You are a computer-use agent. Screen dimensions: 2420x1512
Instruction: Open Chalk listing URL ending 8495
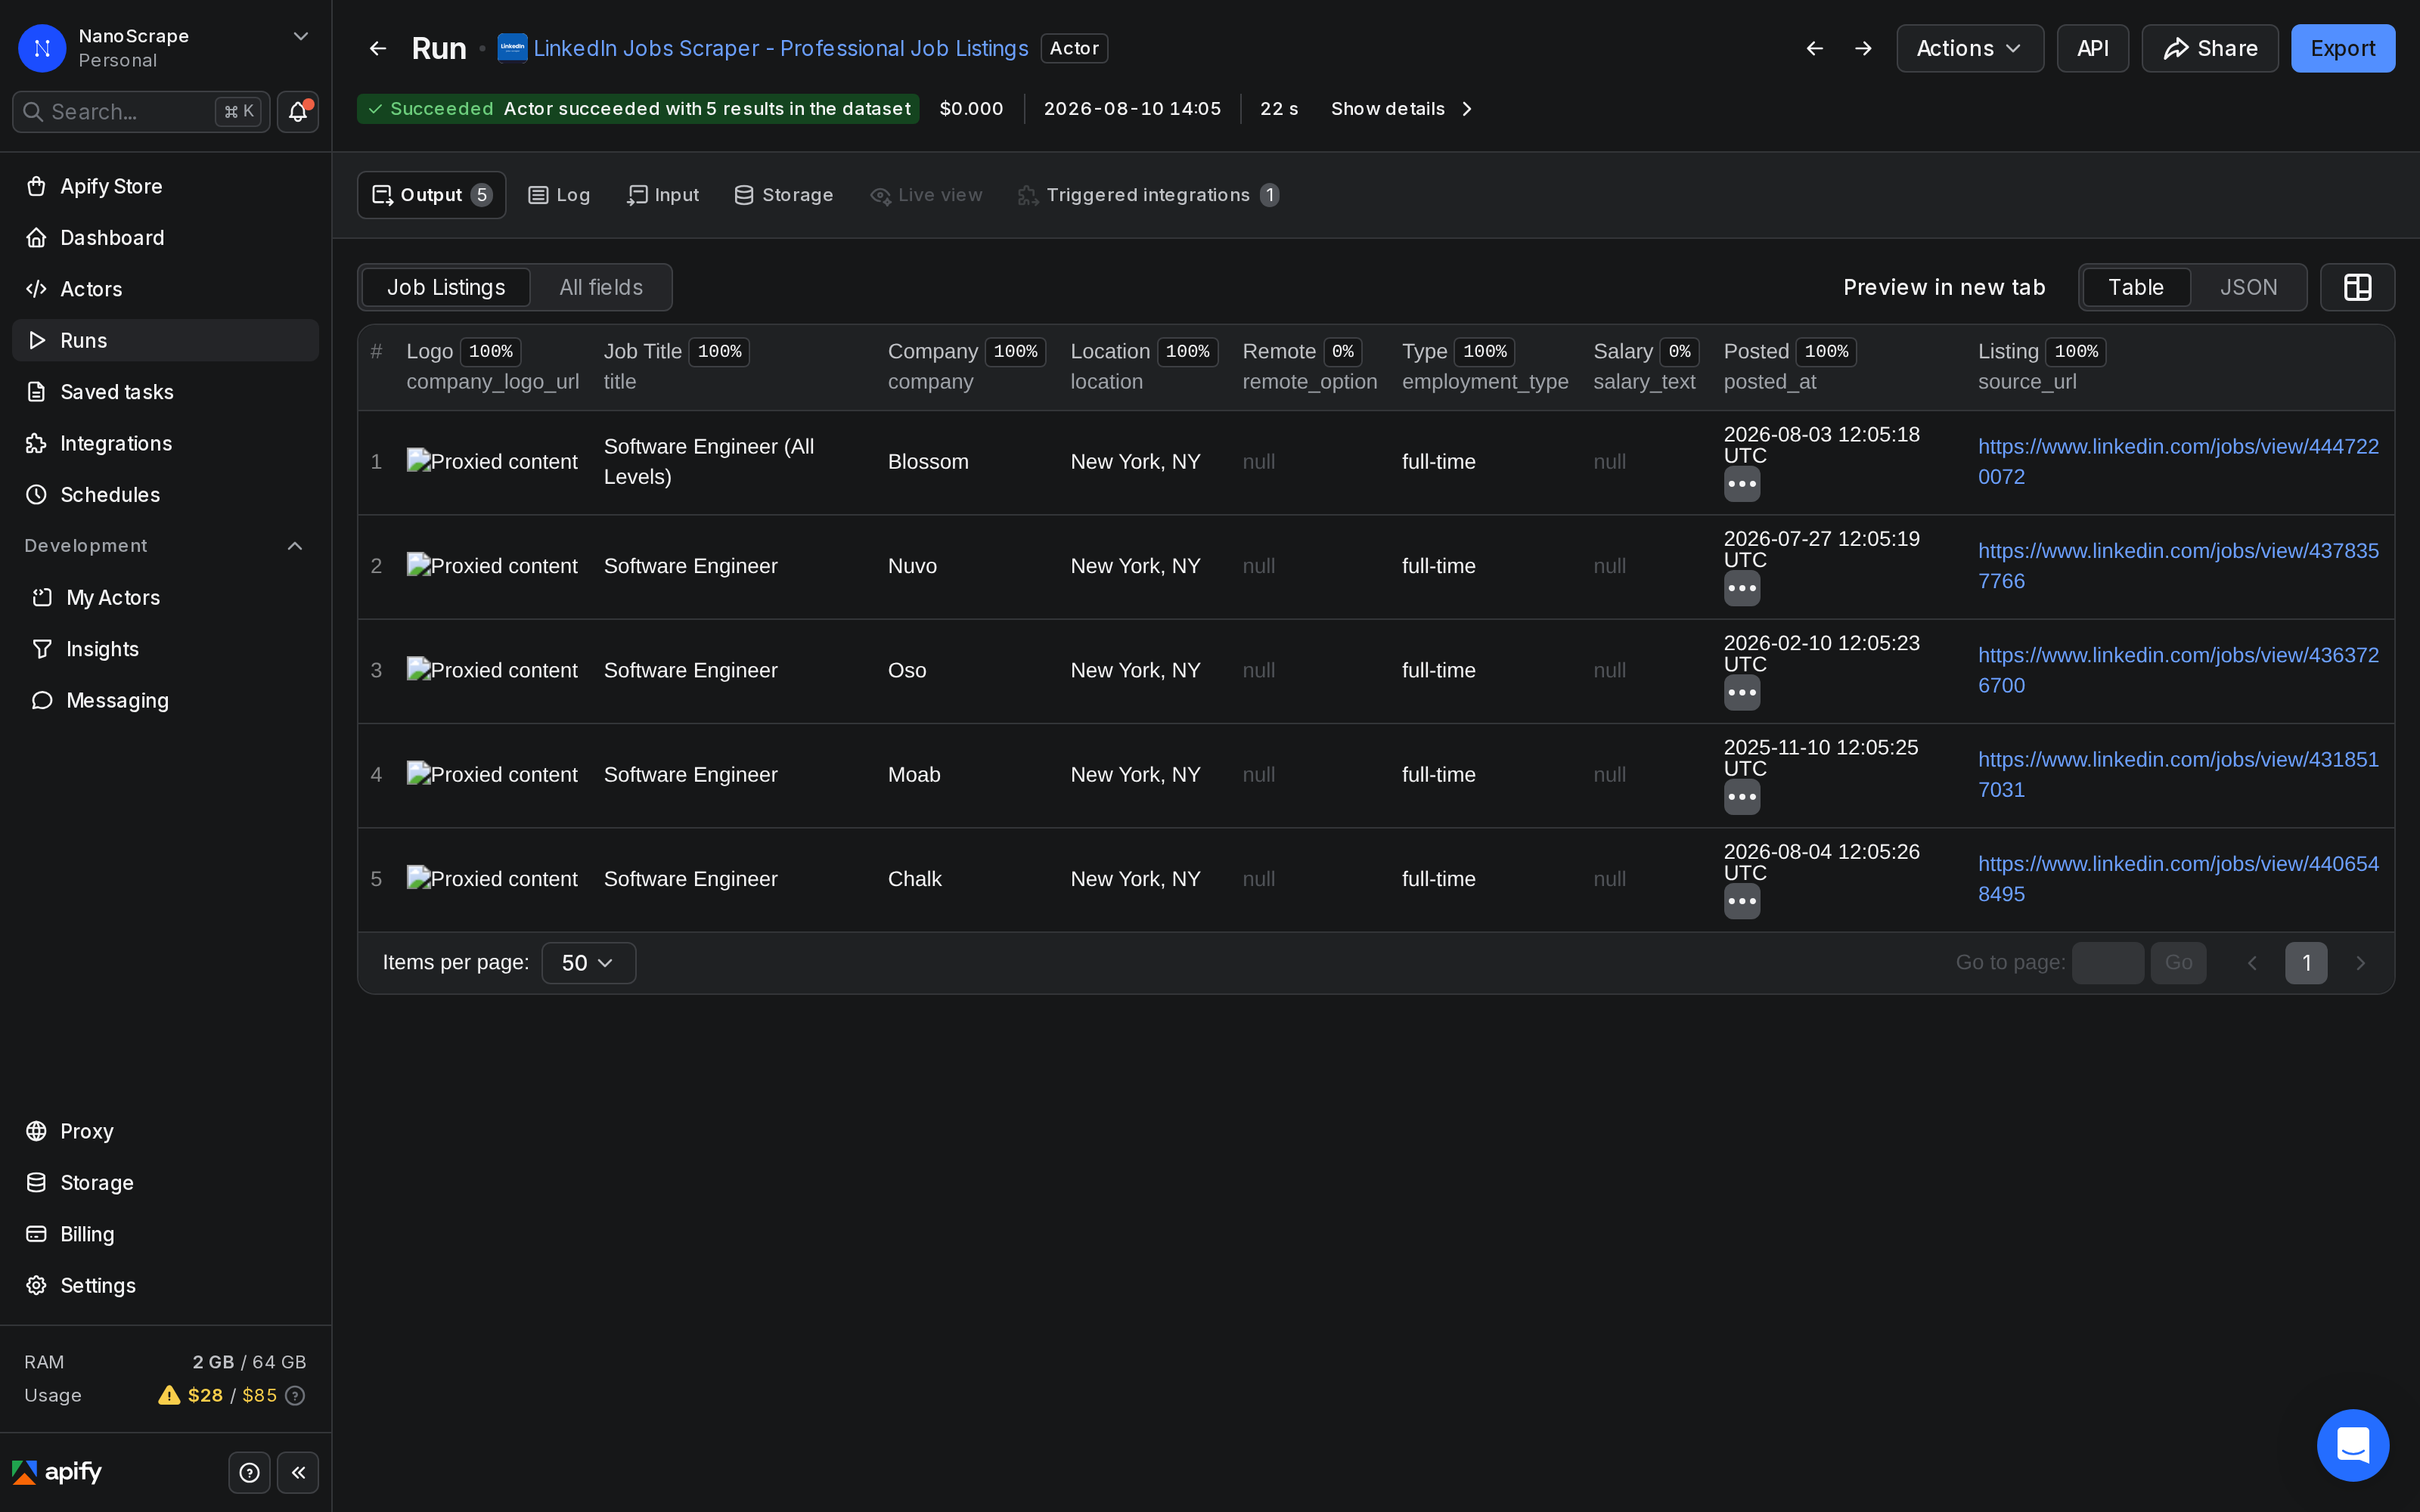[2178, 879]
